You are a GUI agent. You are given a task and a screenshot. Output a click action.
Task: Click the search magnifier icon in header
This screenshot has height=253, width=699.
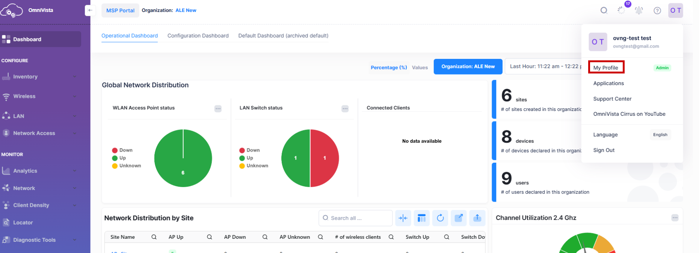604,10
